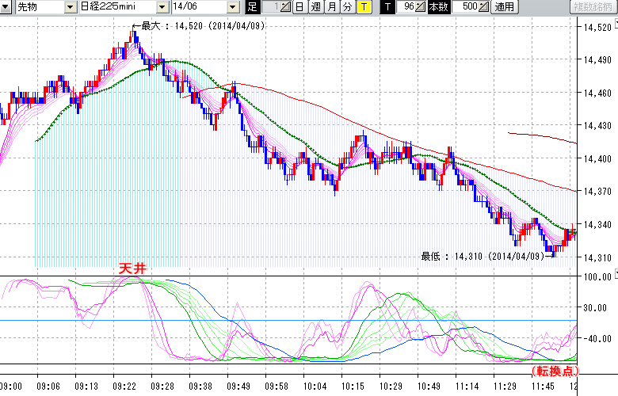618x396 pixels.
Task: Click the black T label icon
Action: (387, 7)
